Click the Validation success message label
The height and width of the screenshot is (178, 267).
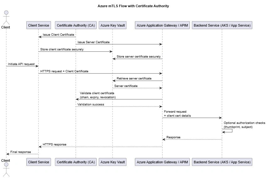click(91, 104)
